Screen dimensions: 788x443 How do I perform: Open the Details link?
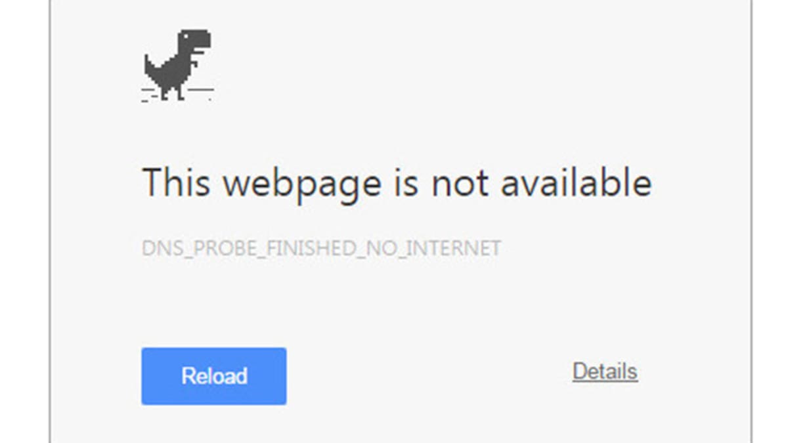pyautogui.click(x=605, y=371)
